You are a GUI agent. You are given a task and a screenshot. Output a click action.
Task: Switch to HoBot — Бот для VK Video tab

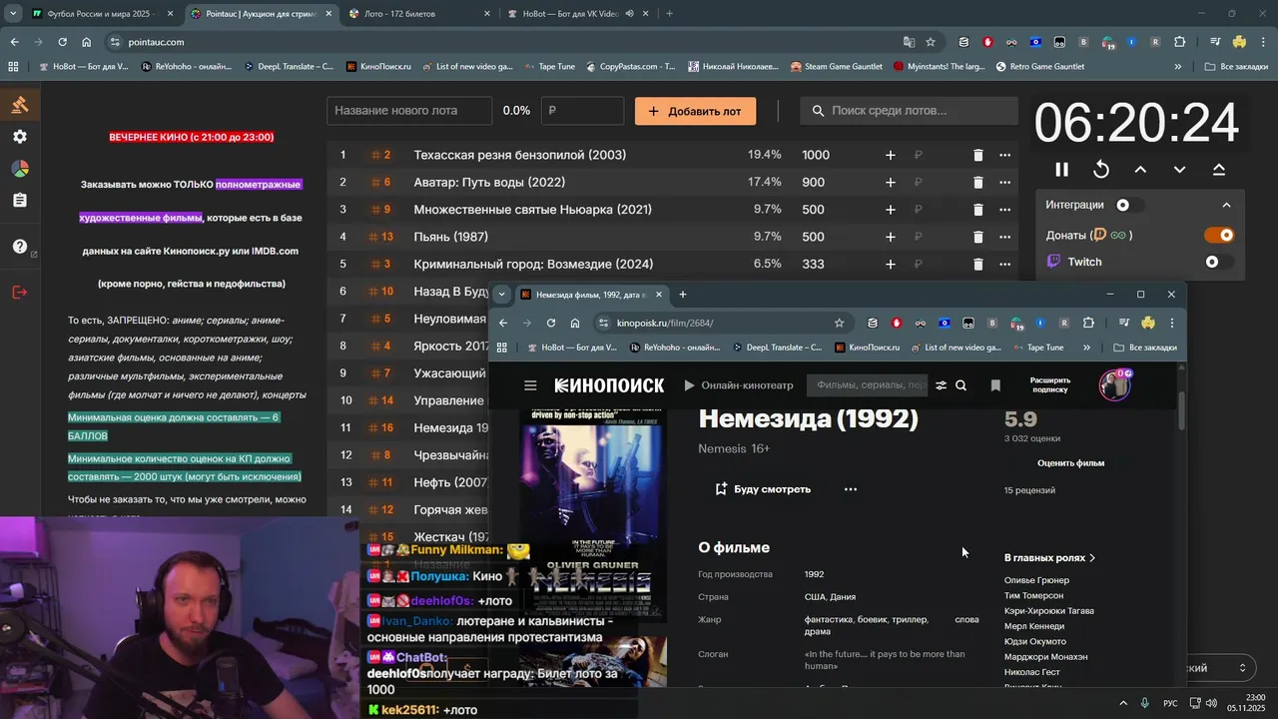(577, 14)
